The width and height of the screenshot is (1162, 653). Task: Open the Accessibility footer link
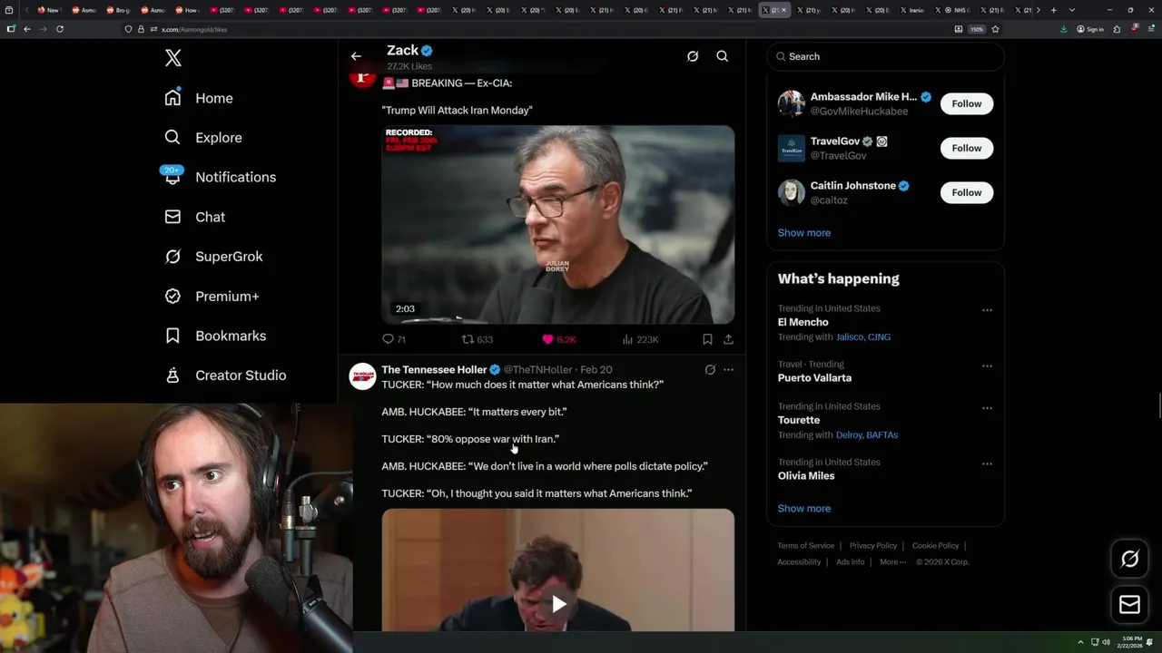pyautogui.click(x=799, y=562)
